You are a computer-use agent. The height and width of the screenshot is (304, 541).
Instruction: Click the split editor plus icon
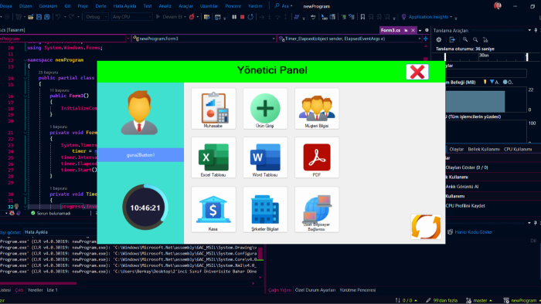point(426,39)
